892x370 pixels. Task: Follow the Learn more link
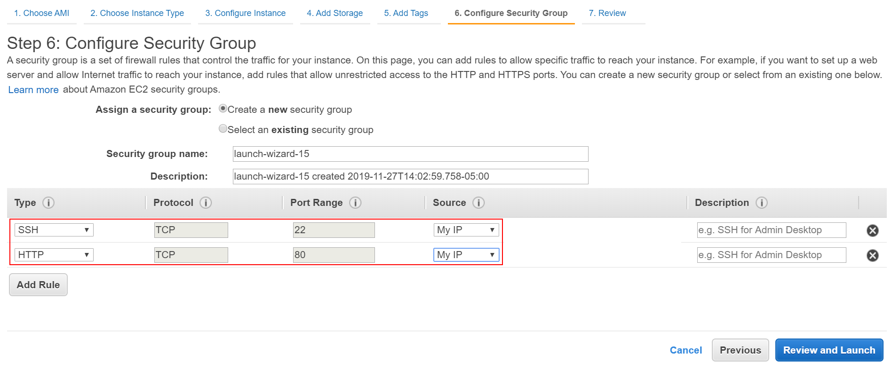pos(33,90)
